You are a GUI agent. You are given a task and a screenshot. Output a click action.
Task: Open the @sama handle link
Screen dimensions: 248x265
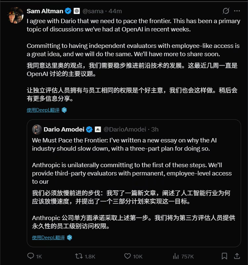pos(93,11)
